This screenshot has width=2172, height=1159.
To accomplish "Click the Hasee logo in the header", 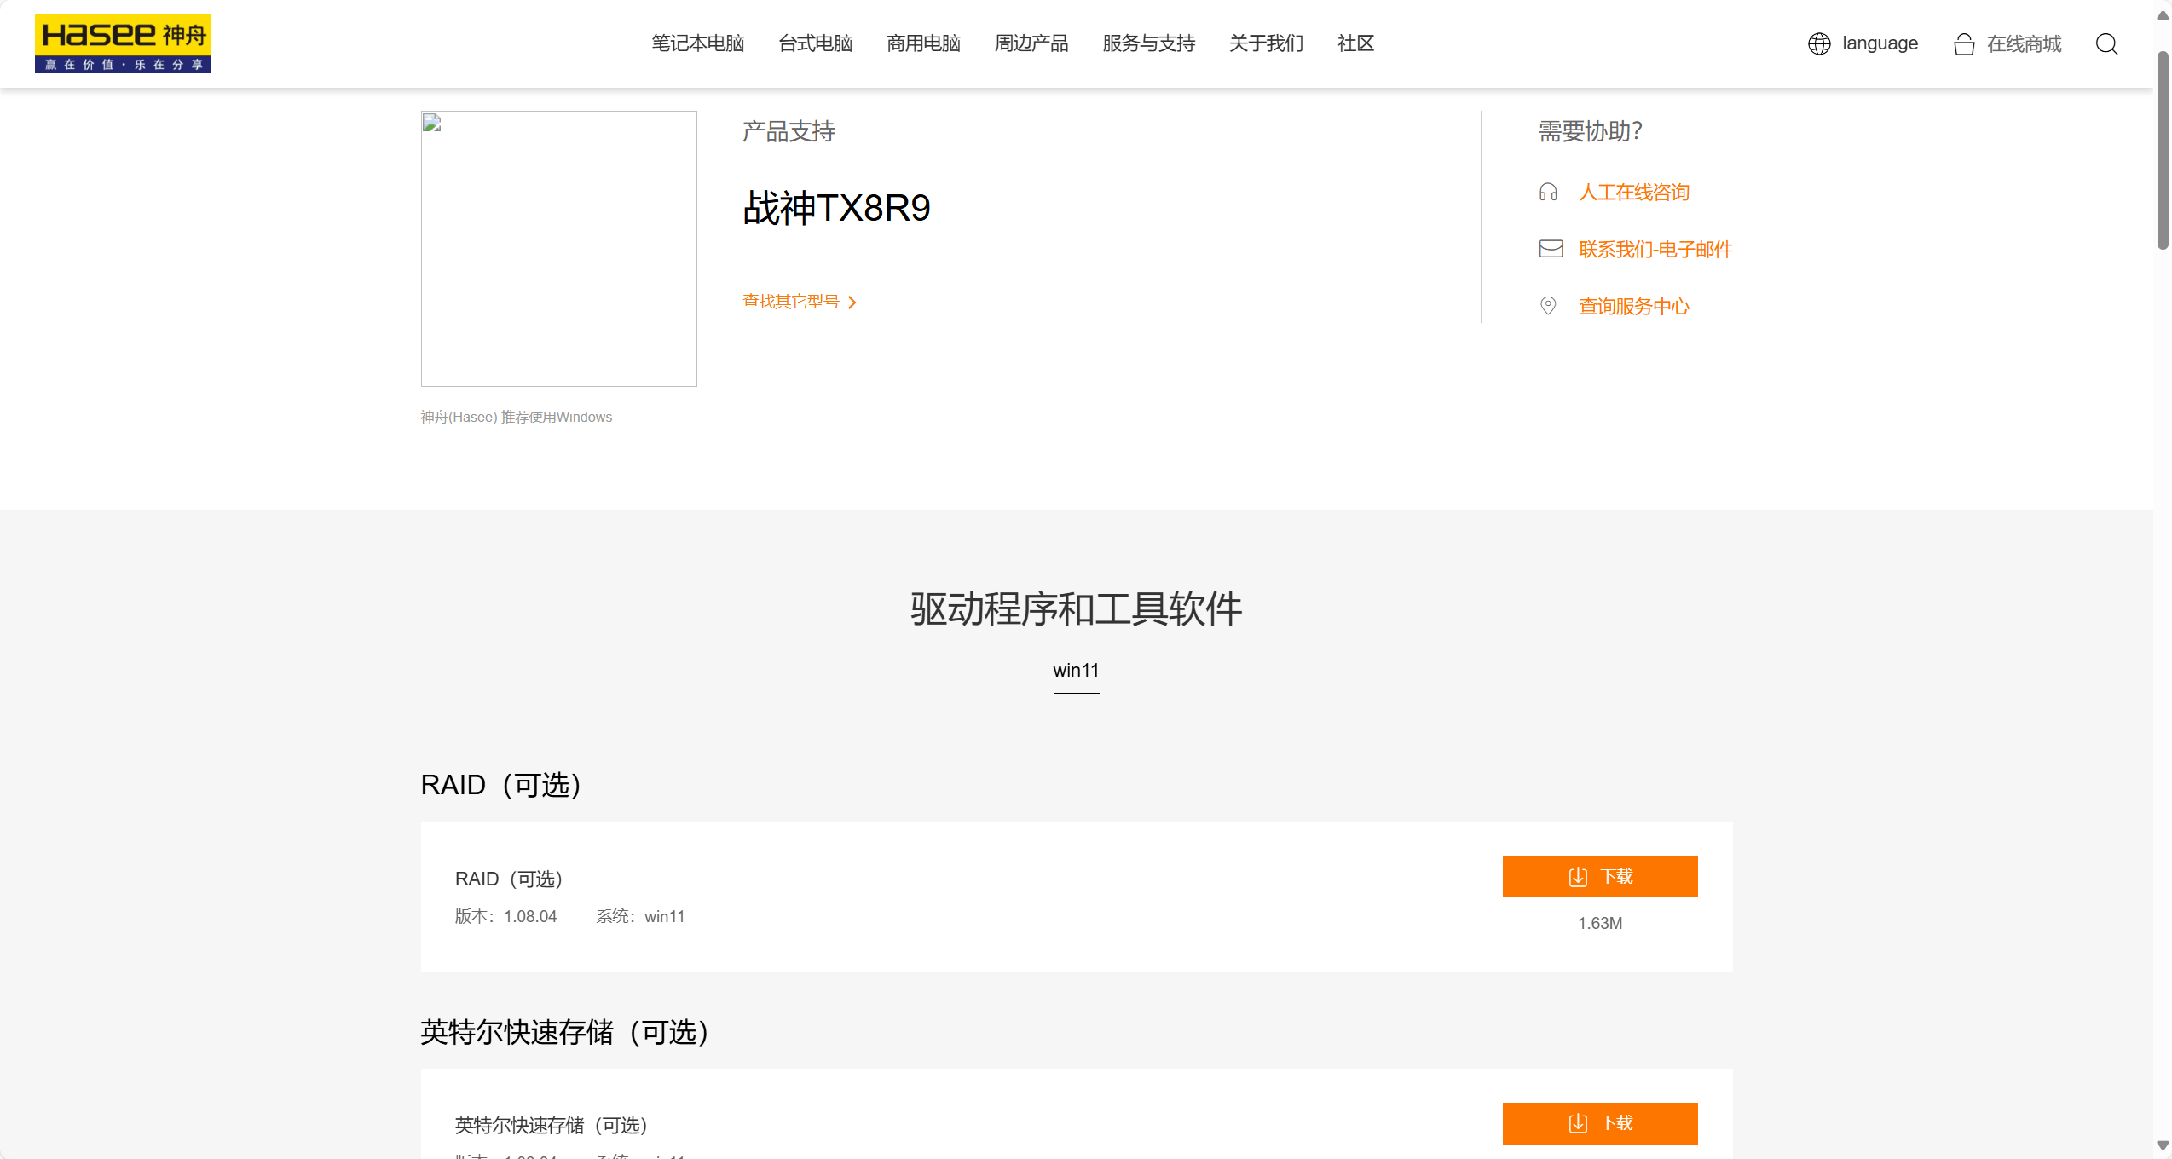I will click(123, 43).
